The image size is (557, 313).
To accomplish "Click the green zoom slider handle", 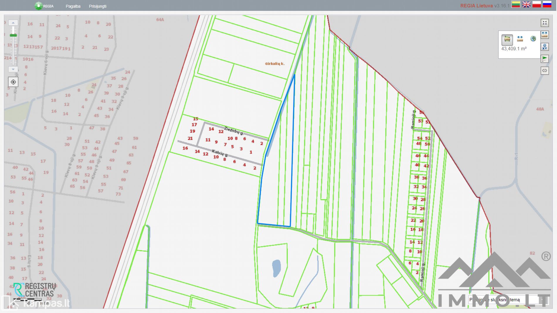I will tap(13, 35).
